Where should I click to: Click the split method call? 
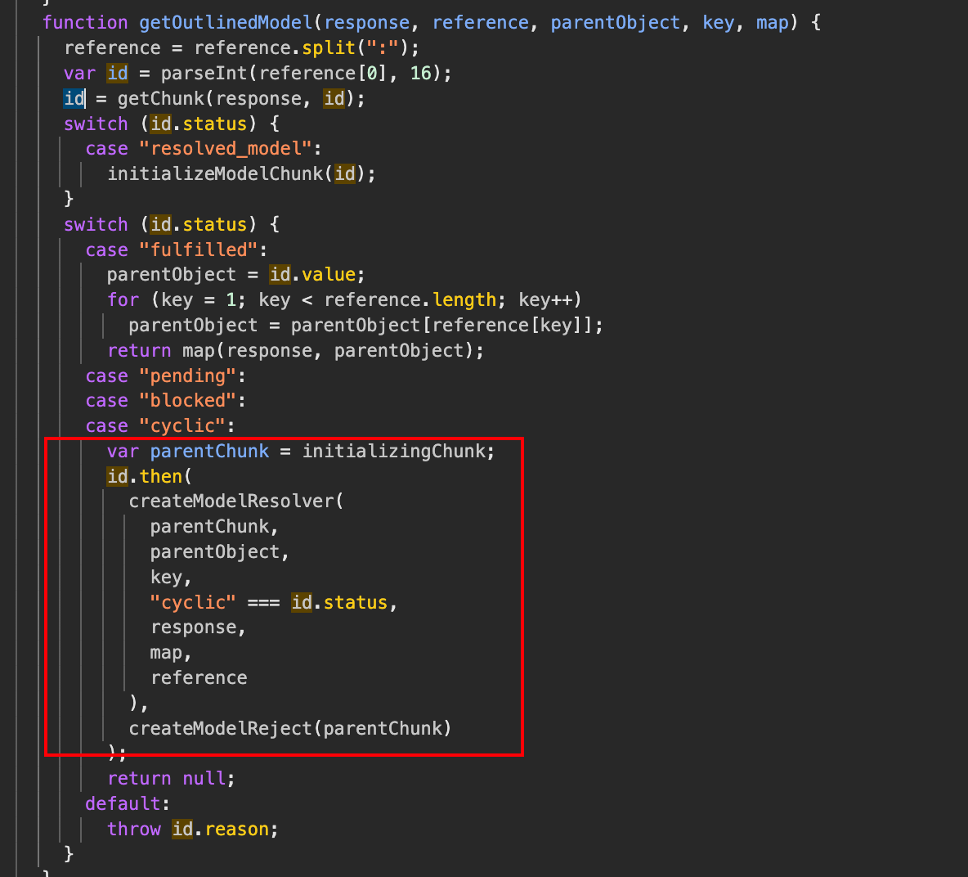pos(329,47)
